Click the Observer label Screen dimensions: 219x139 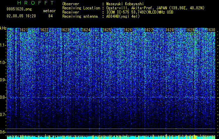click(x=71, y=4)
